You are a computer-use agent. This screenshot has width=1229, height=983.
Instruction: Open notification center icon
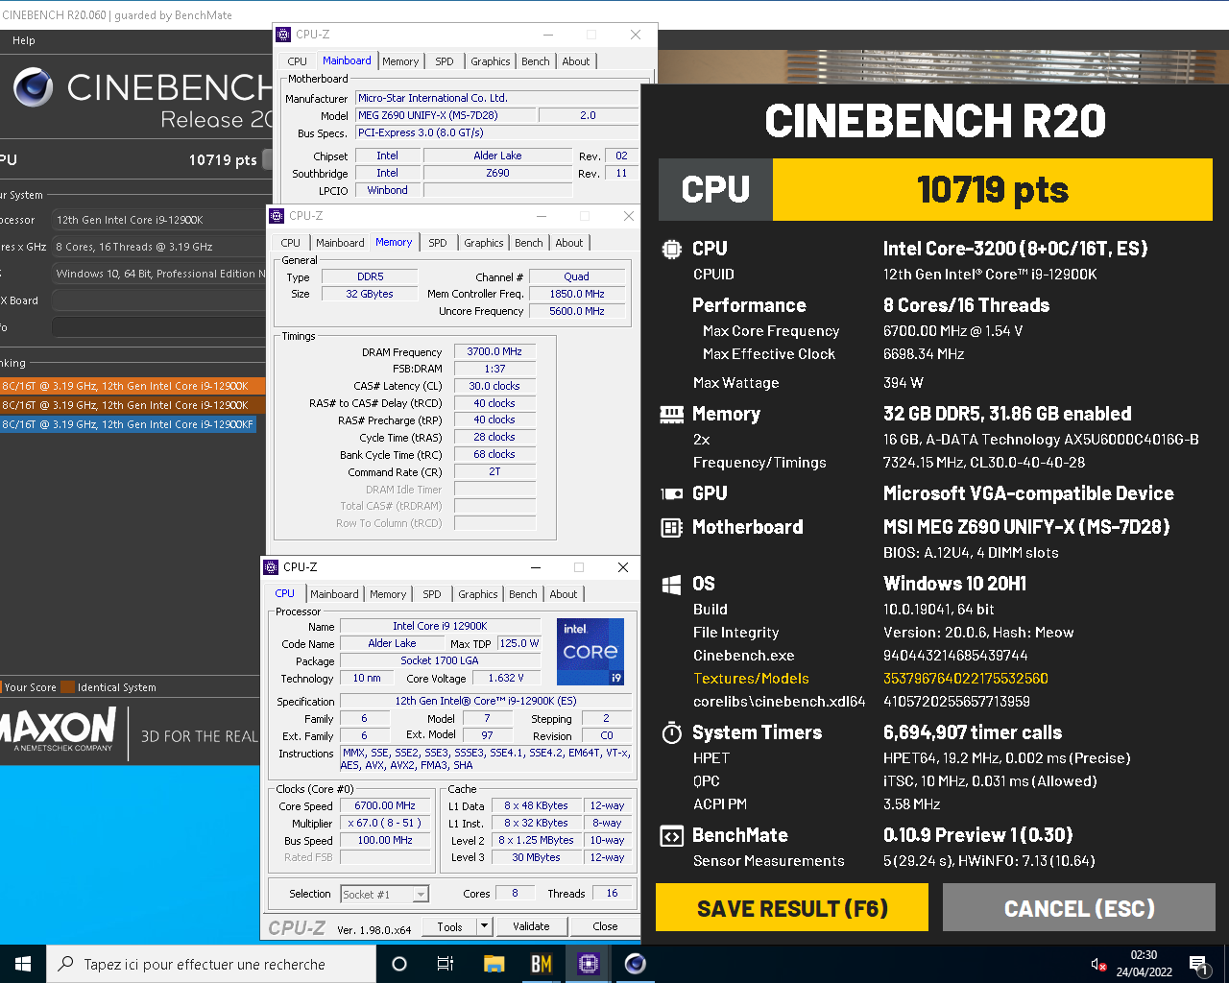pos(1197,964)
